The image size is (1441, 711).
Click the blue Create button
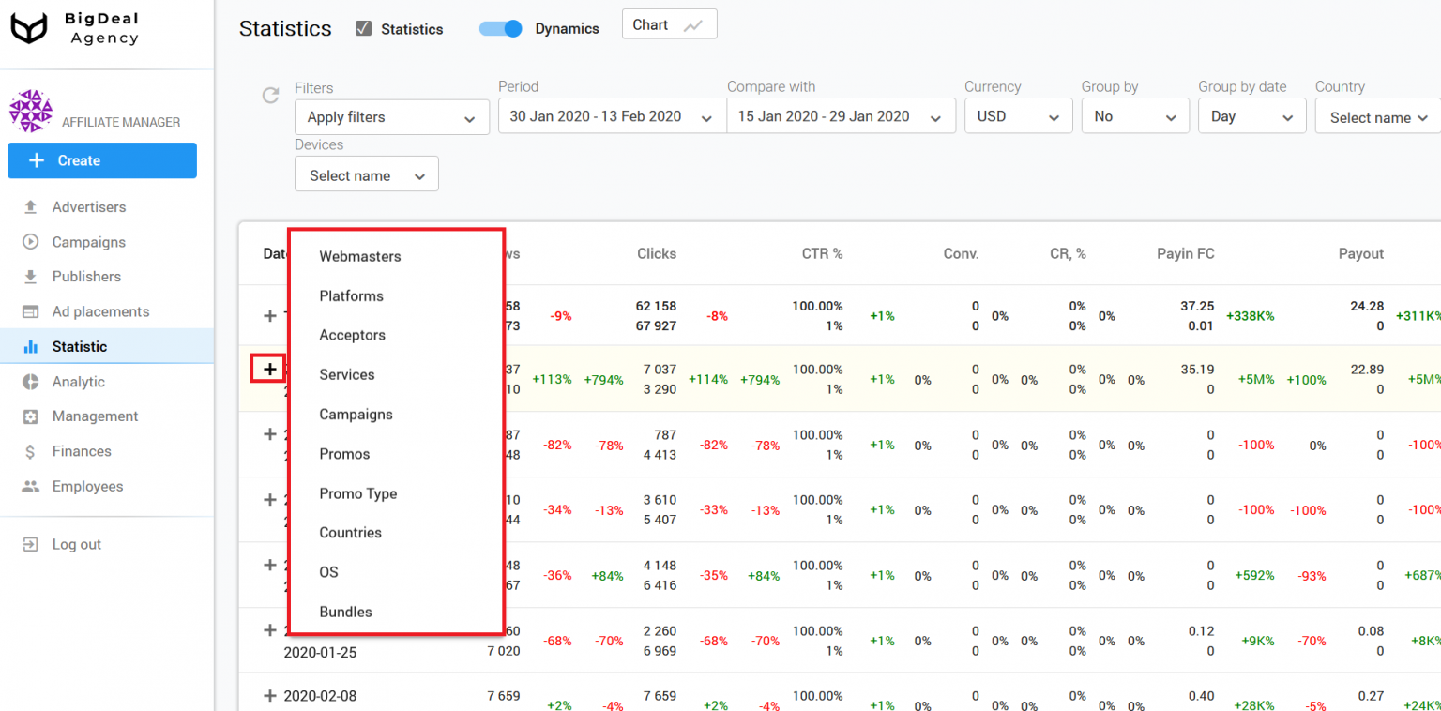(102, 160)
